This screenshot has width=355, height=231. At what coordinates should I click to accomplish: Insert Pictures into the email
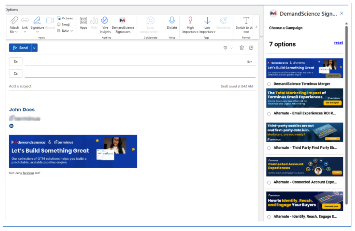point(65,18)
